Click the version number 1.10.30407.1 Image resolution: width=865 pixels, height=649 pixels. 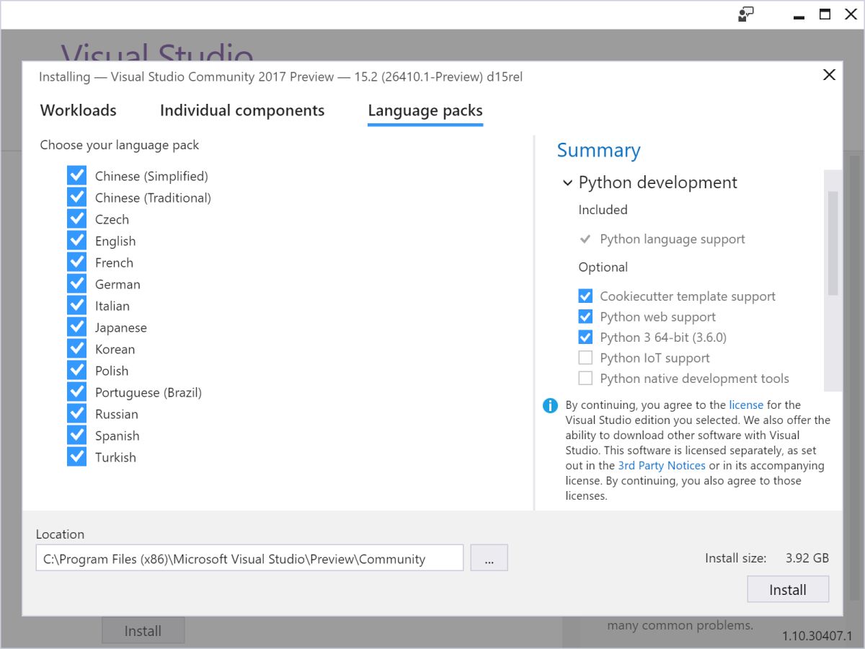point(817,635)
